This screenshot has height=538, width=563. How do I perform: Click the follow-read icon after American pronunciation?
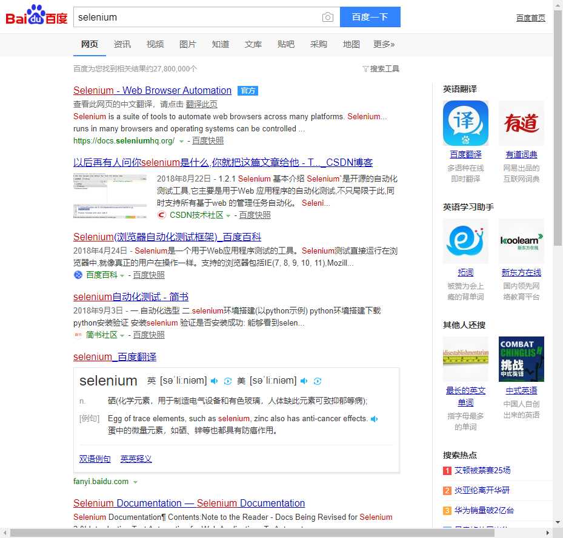click(318, 381)
